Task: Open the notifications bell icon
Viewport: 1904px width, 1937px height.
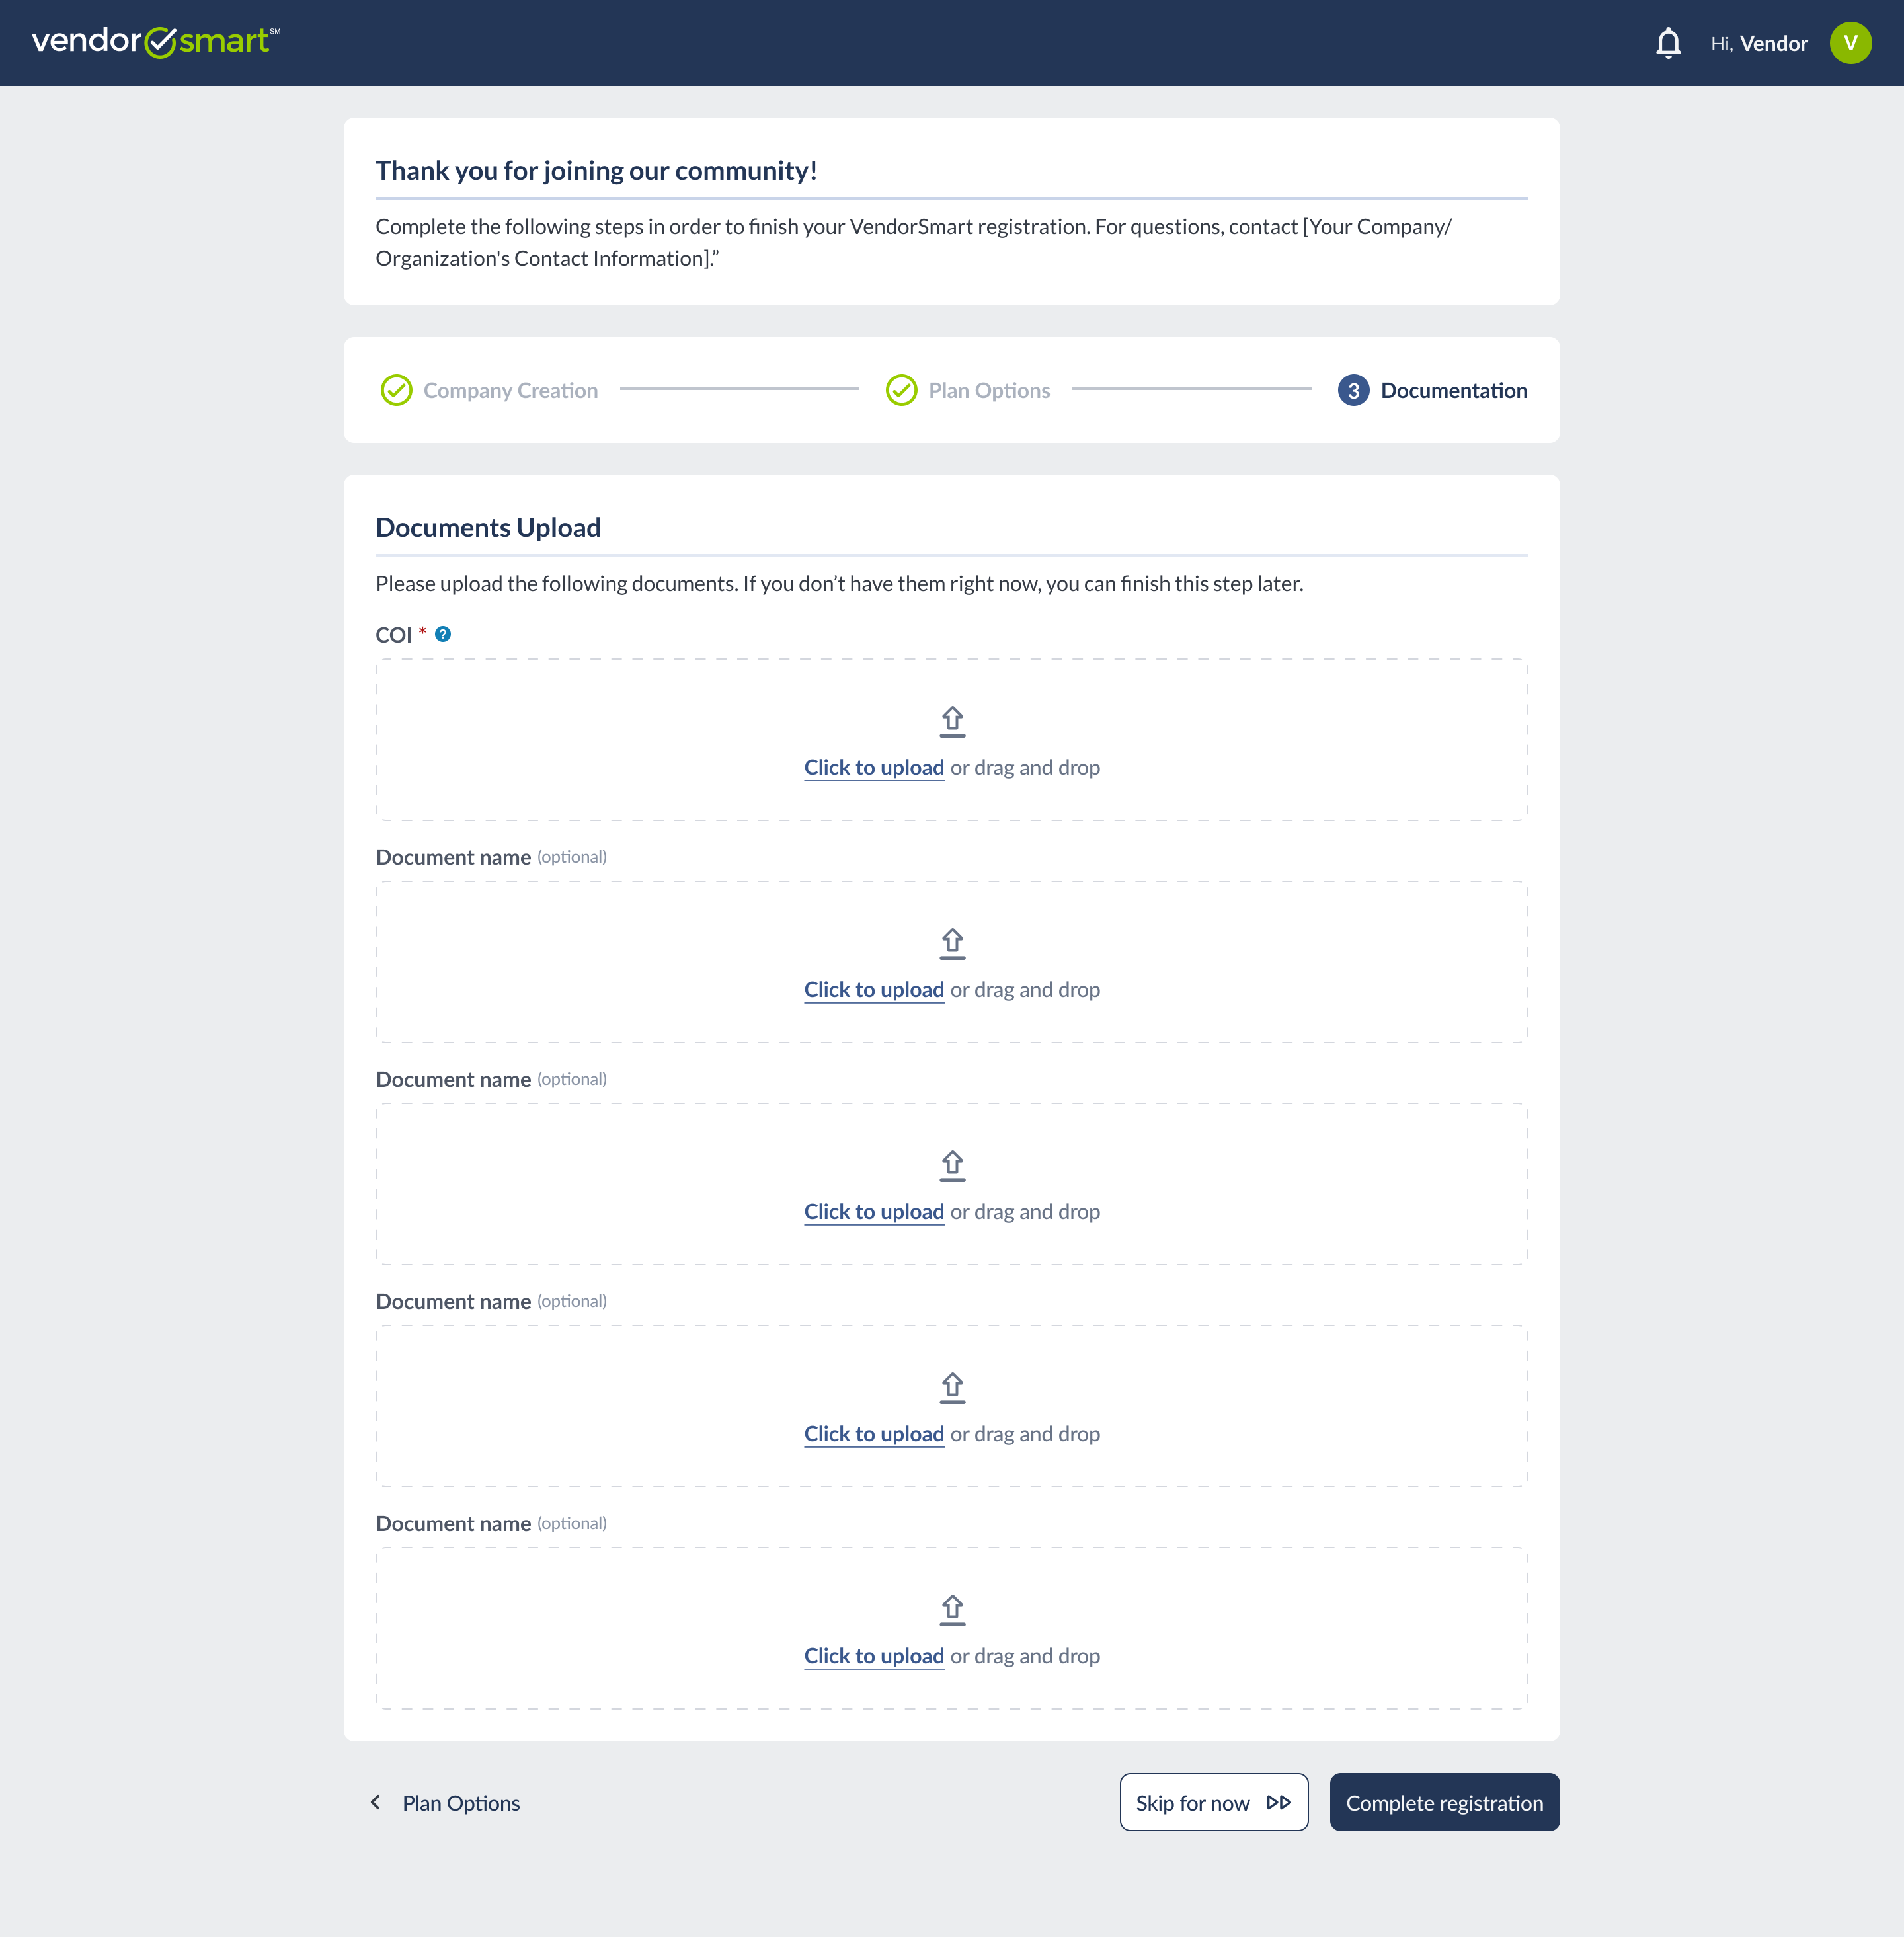Action: coord(1667,43)
